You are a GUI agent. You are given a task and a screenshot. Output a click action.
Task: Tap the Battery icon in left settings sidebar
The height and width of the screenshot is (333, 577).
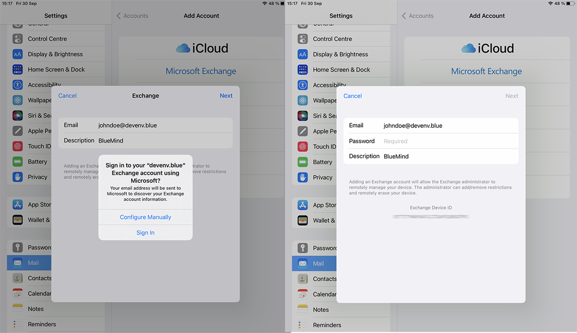pos(17,162)
